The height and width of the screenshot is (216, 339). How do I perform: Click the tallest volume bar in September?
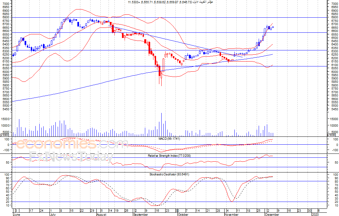[161, 124]
